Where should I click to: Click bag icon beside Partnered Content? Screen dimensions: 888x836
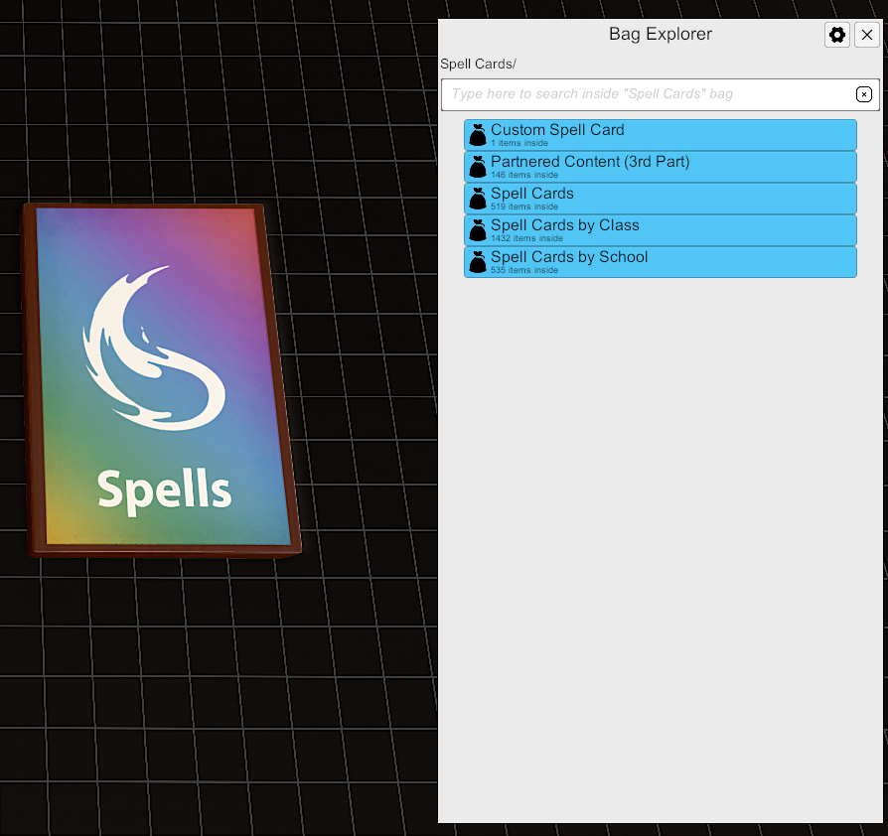coord(478,167)
